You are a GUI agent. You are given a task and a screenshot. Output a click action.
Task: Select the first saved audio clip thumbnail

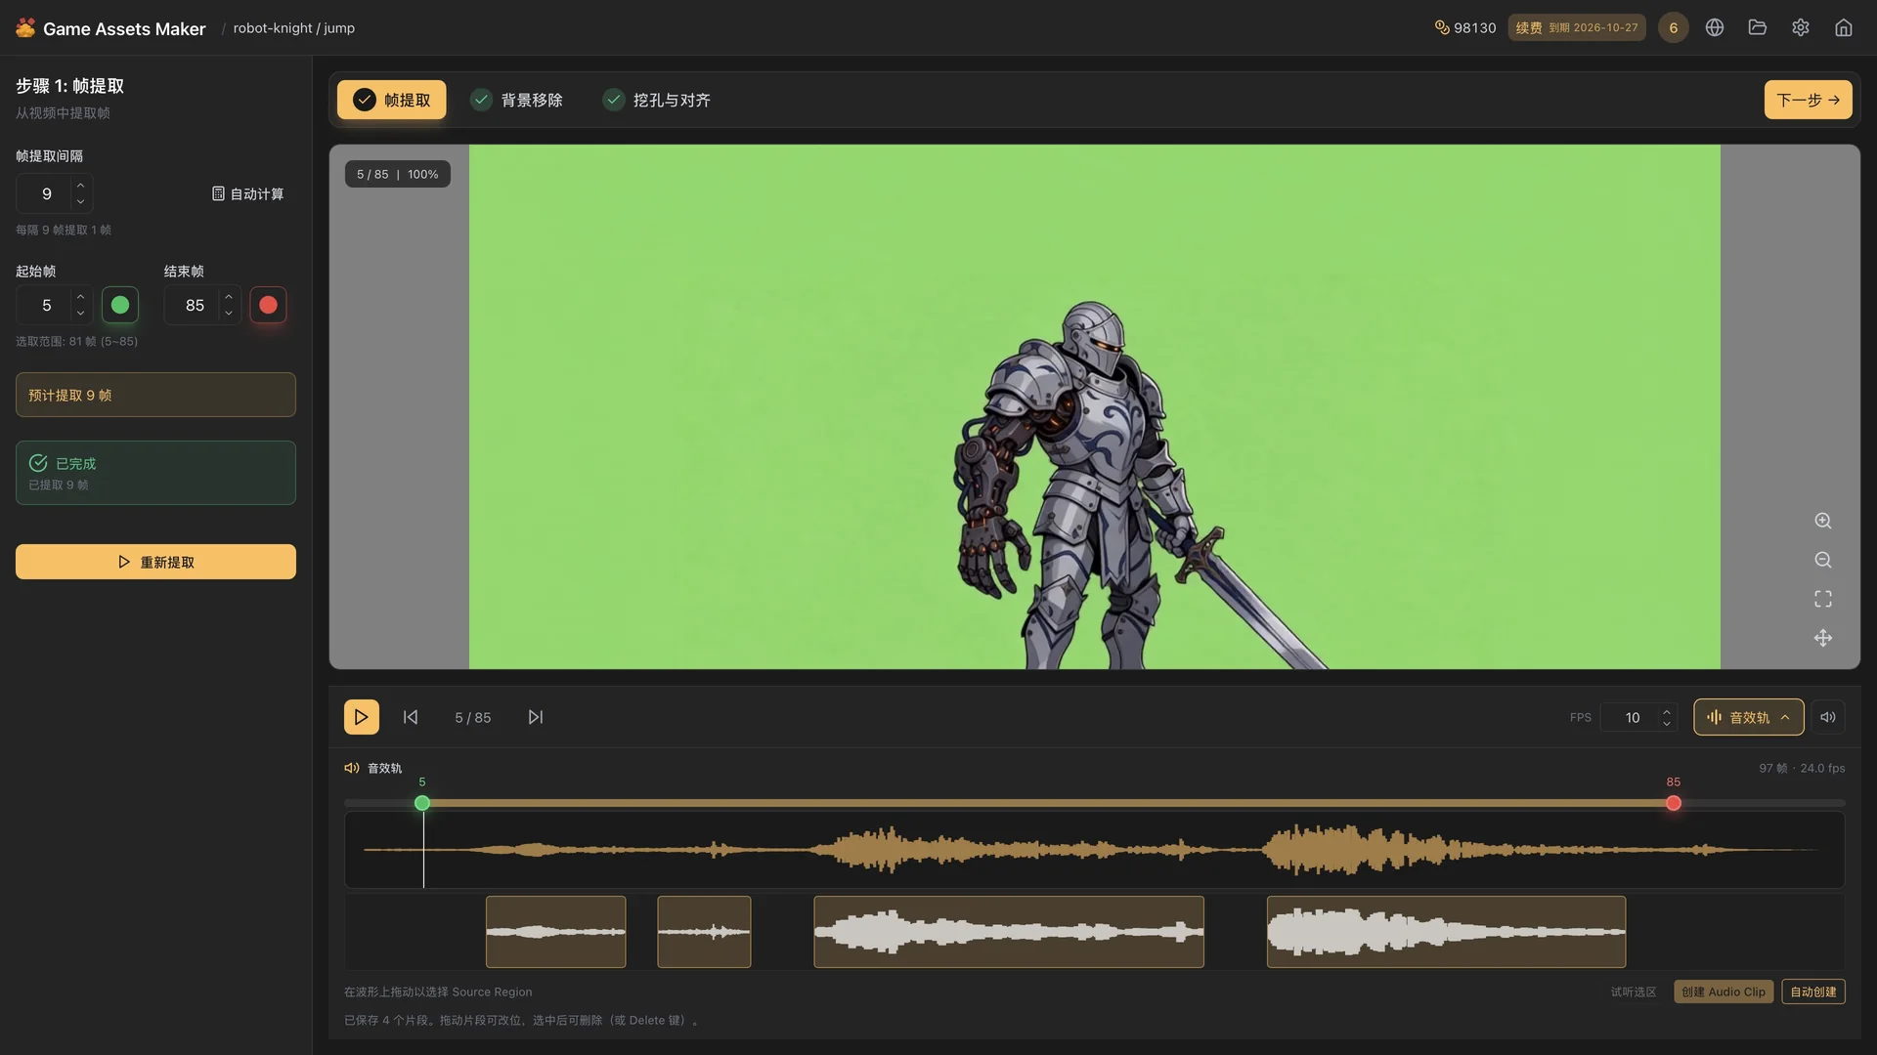pyautogui.click(x=556, y=932)
